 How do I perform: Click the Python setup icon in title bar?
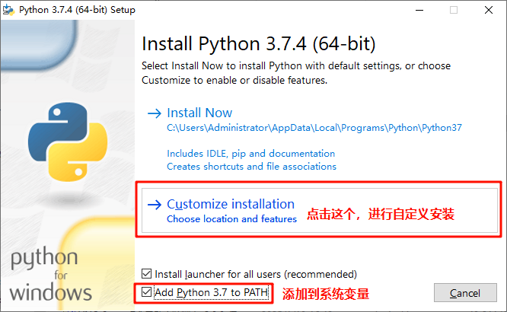(8, 10)
